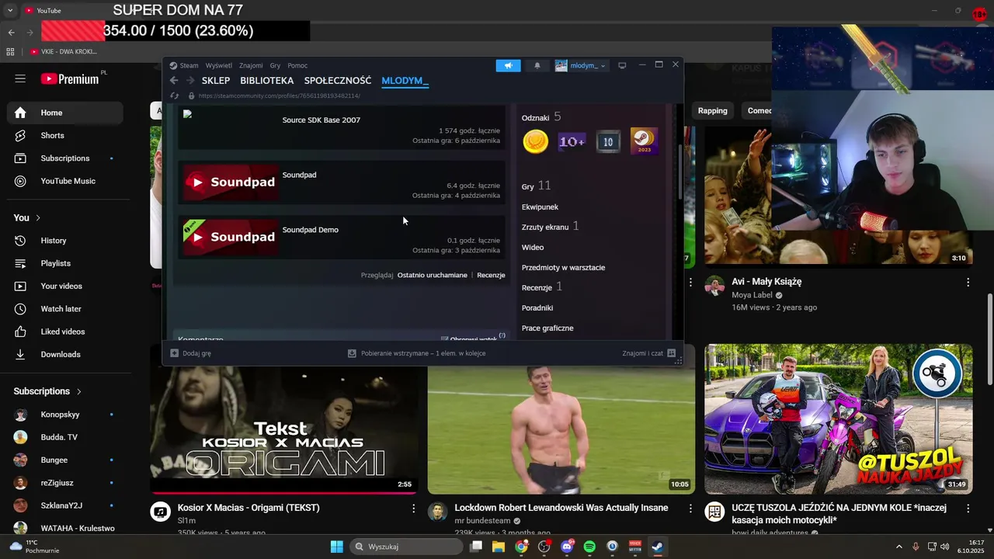
Task: Select the Rapping filter chip
Action: coord(712,111)
